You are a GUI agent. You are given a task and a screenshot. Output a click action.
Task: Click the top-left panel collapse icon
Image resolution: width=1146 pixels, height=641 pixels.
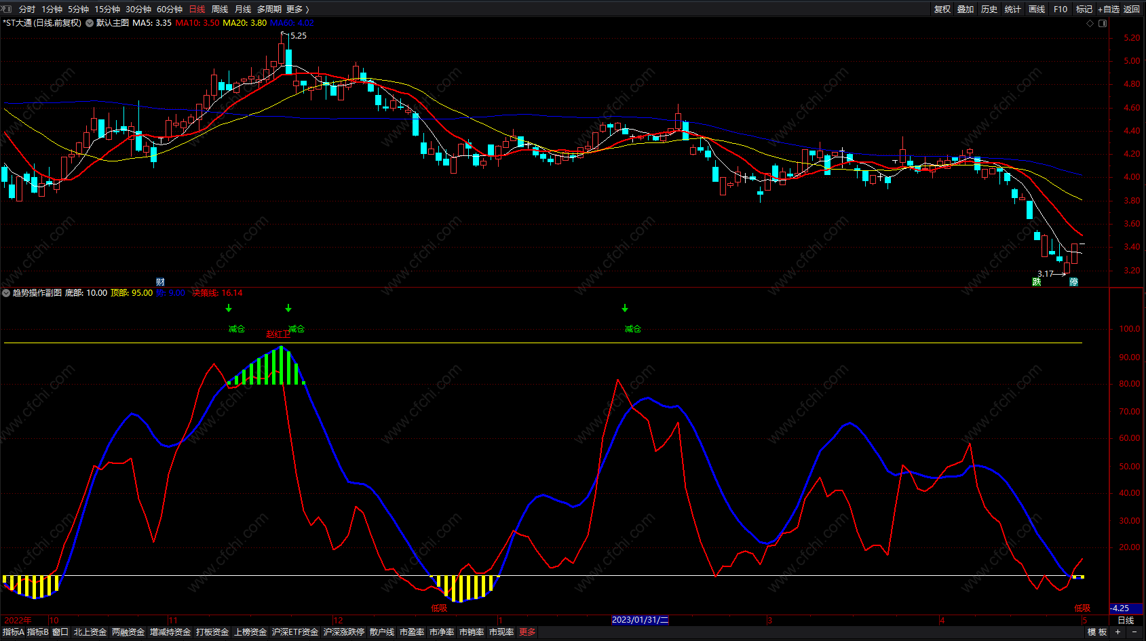point(7,9)
